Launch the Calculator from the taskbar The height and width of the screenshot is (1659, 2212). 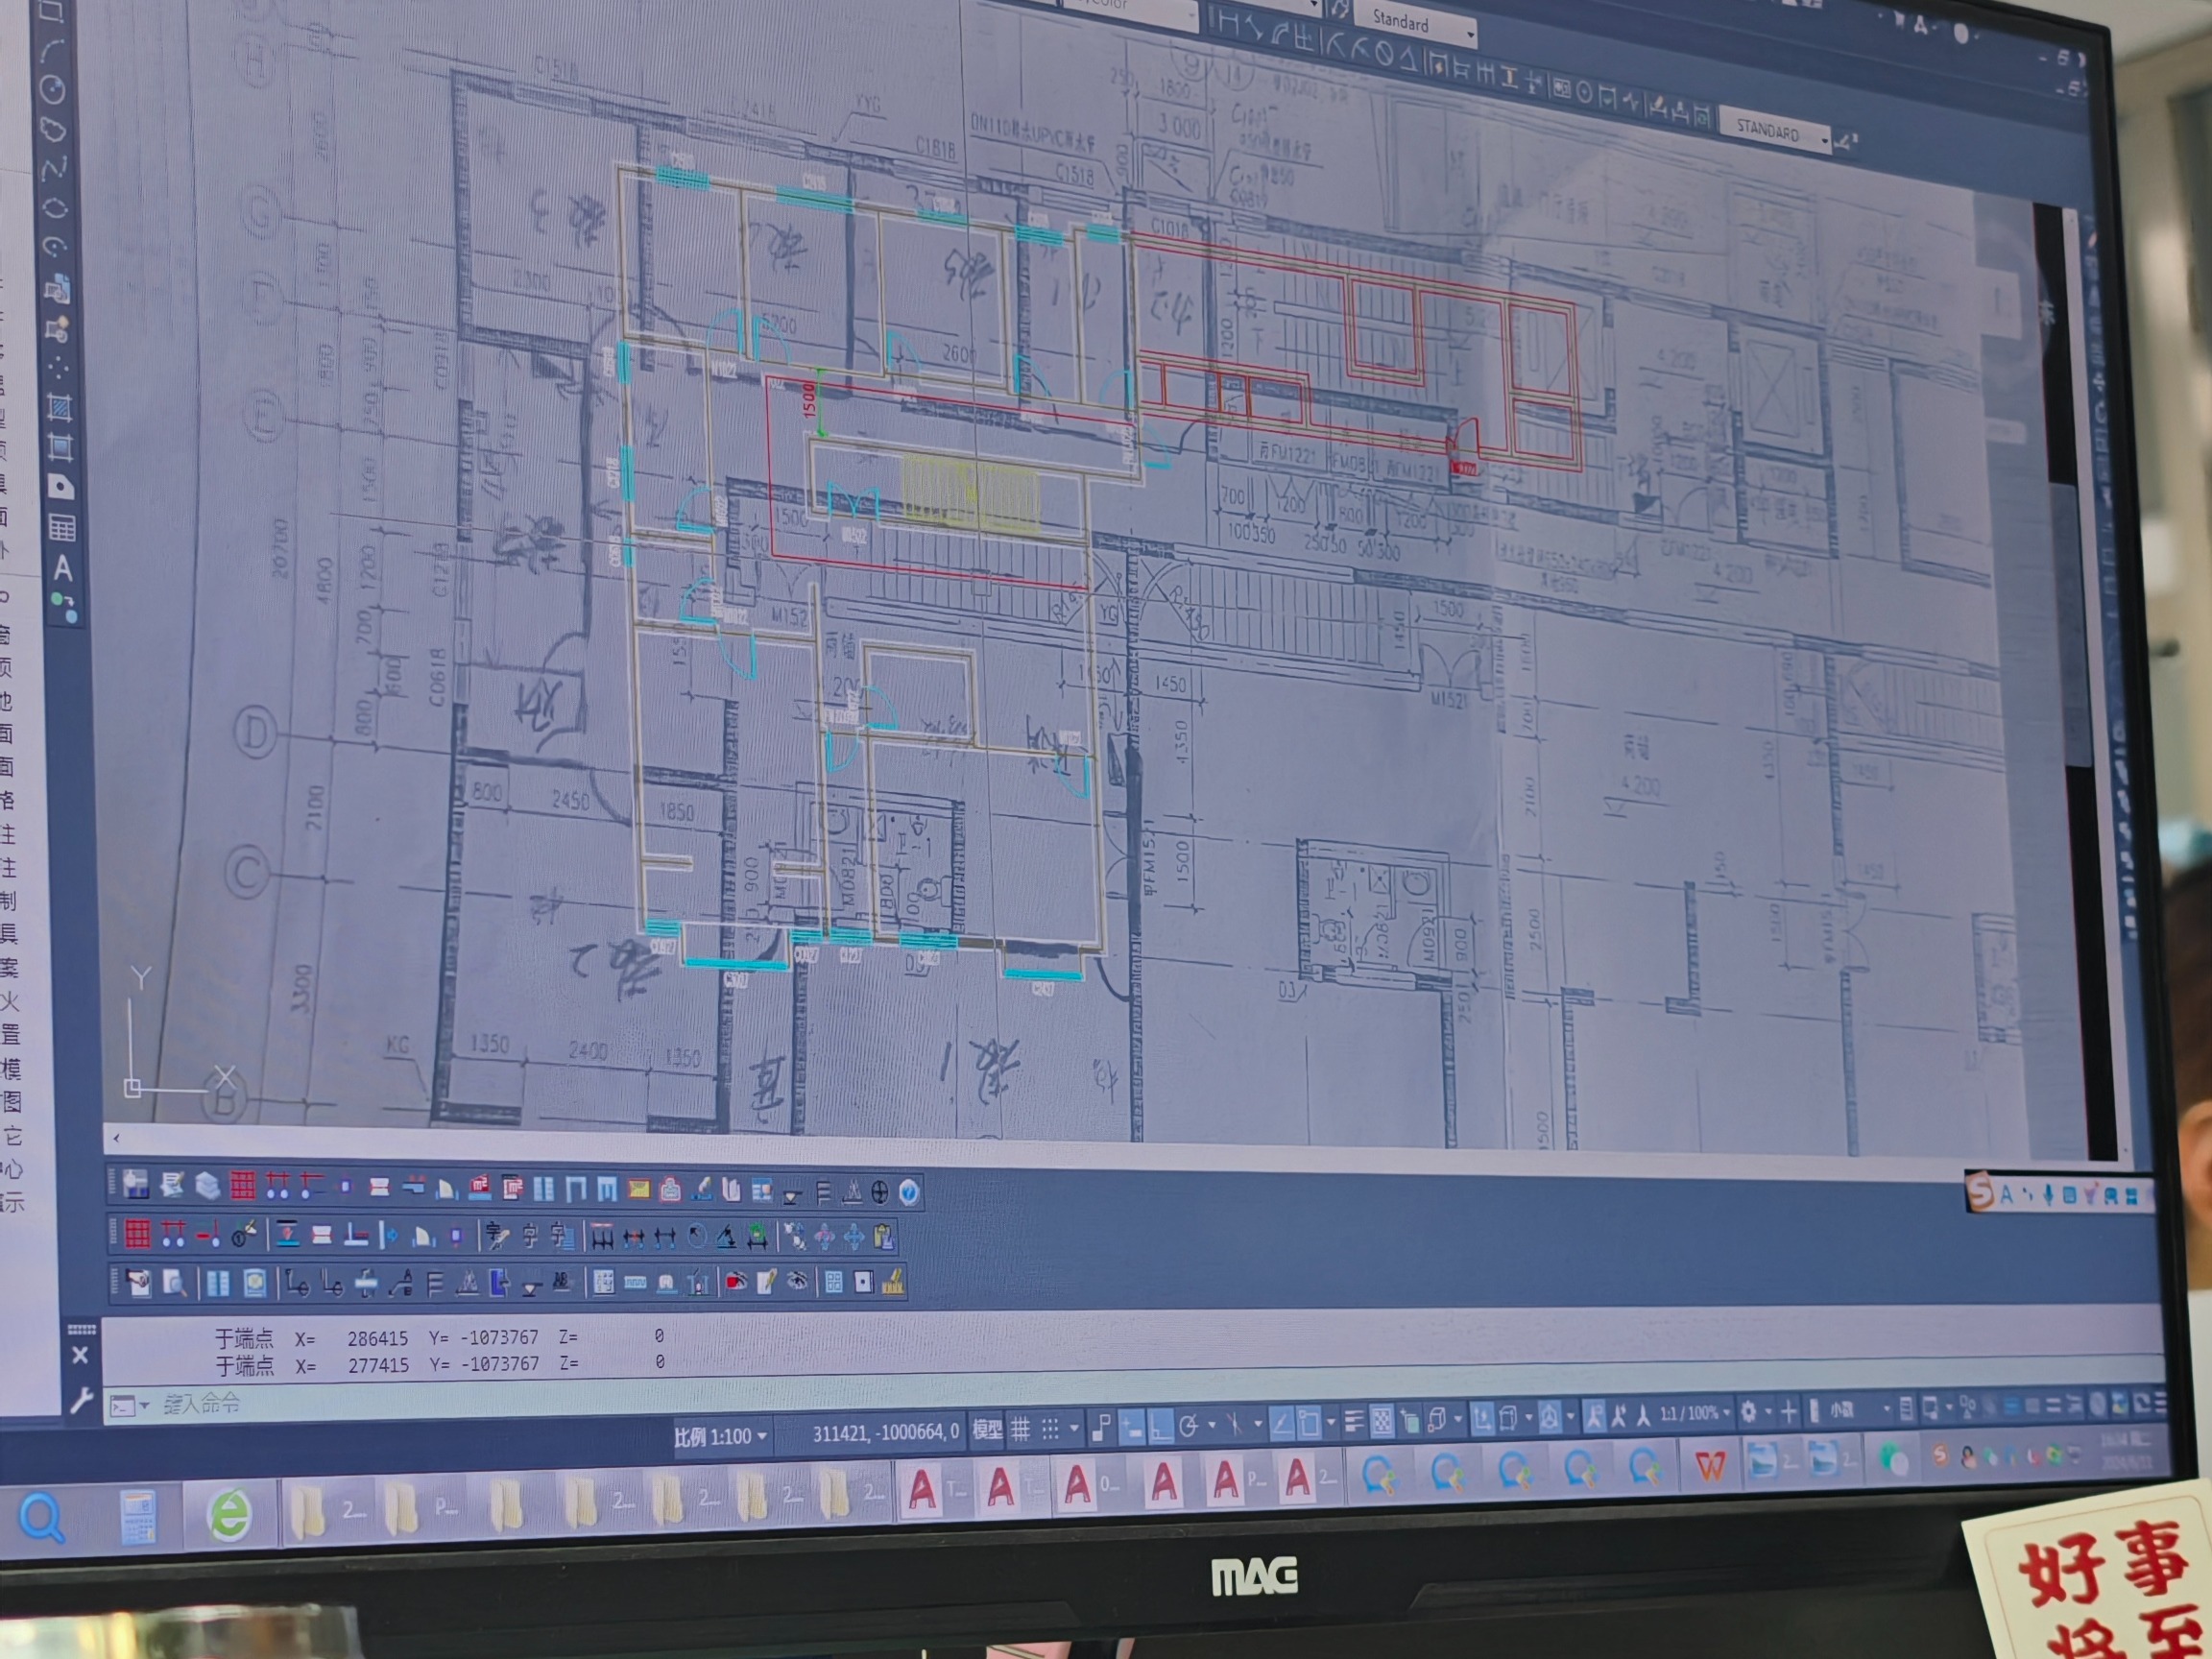tap(138, 1515)
